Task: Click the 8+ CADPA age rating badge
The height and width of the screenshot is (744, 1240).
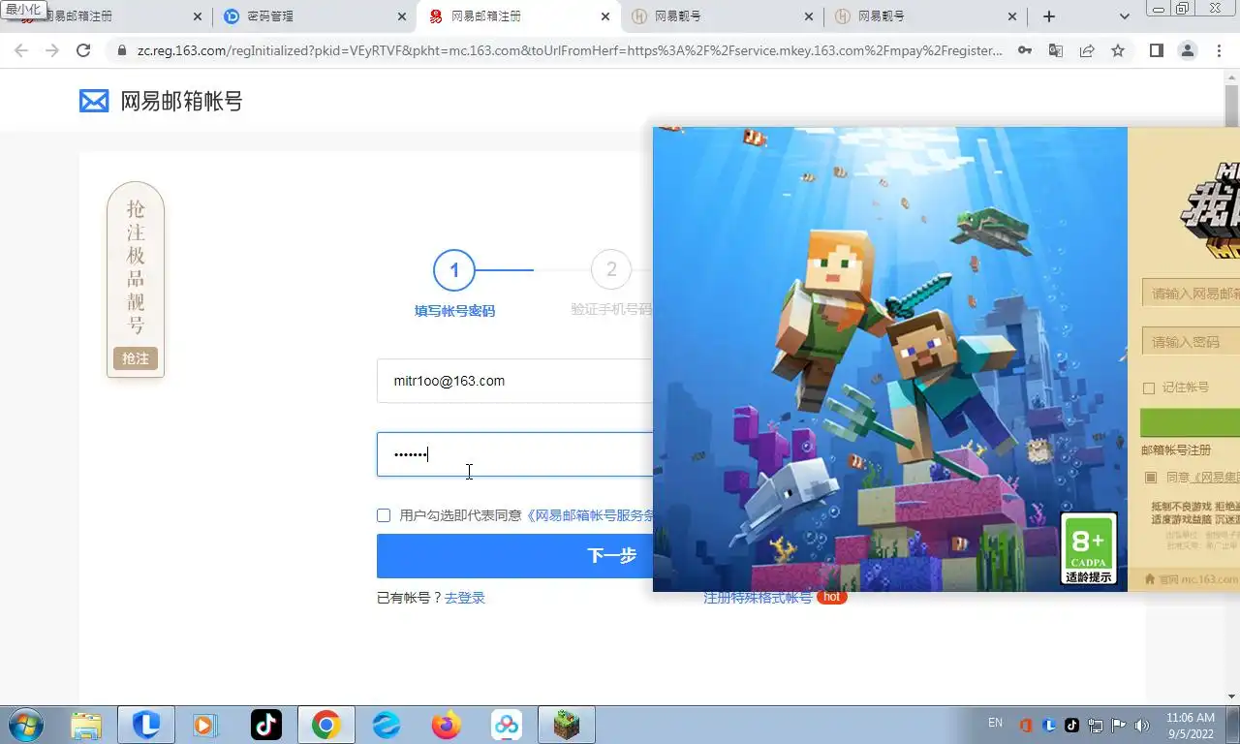Action: (1089, 548)
